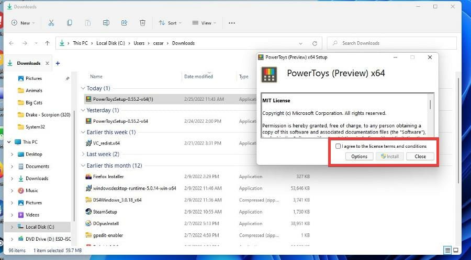The width and height of the screenshot is (471, 260).
Task: Open Animals folder in sidebar
Action: (34, 90)
